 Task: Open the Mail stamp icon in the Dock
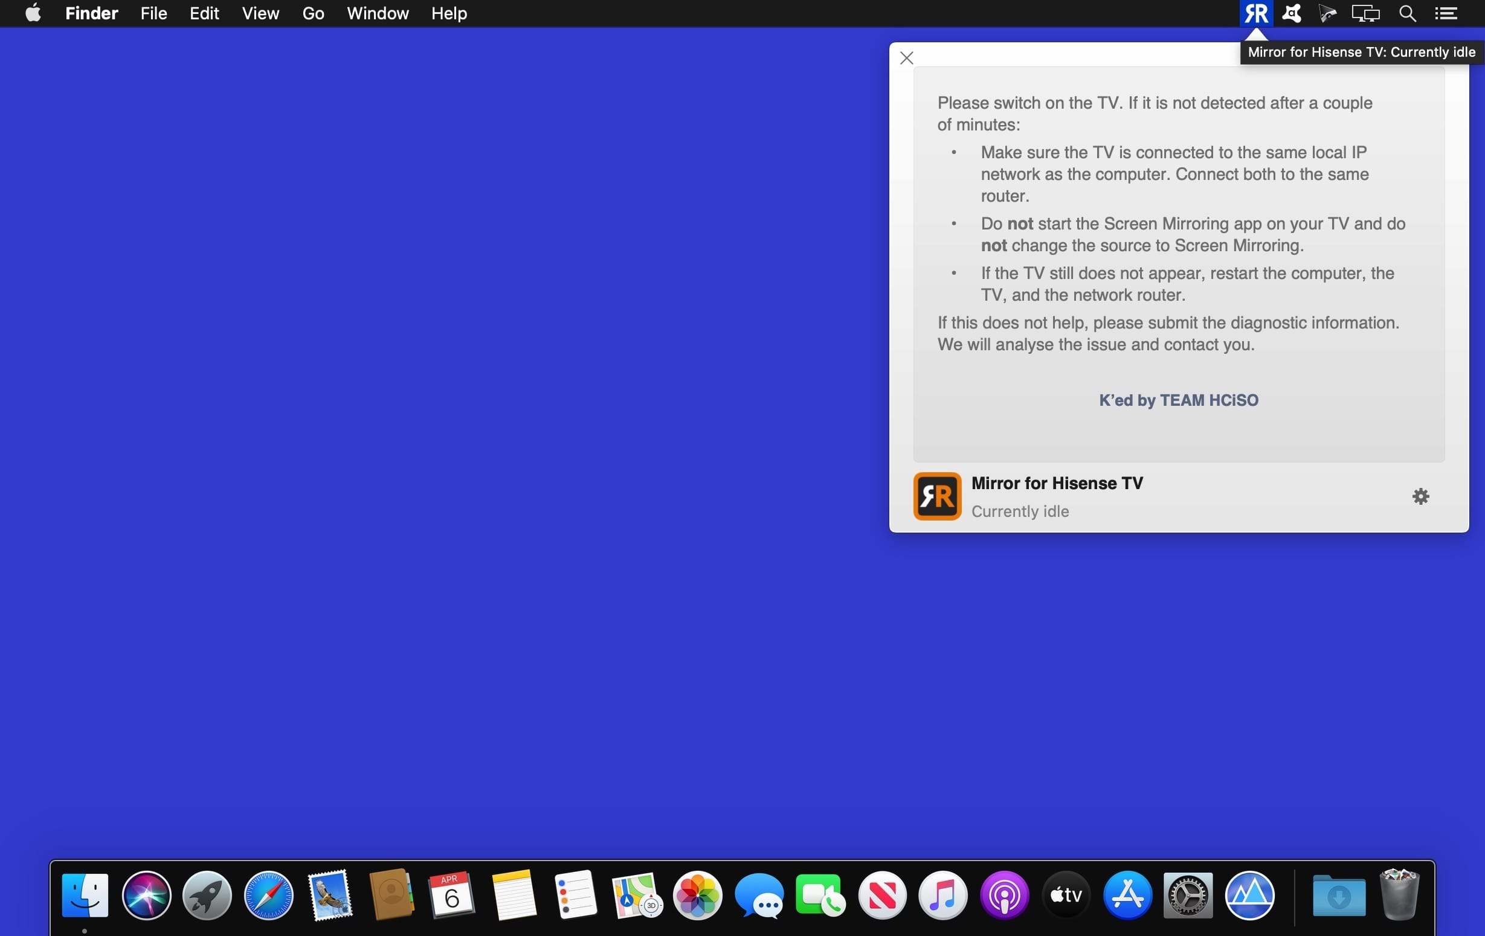330,896
